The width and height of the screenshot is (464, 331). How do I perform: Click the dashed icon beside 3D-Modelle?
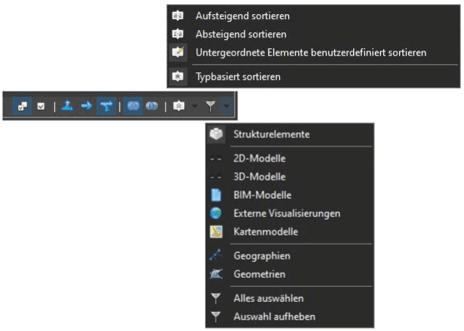click(x=216, y=177)
